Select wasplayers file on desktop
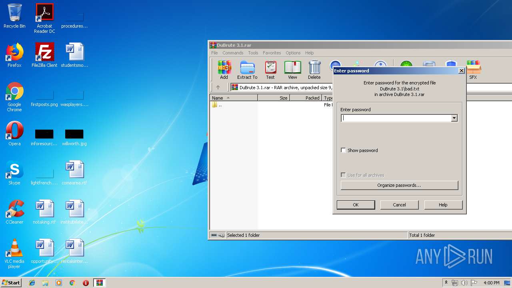This screenshot has height=288, width=512. point(74,98)
